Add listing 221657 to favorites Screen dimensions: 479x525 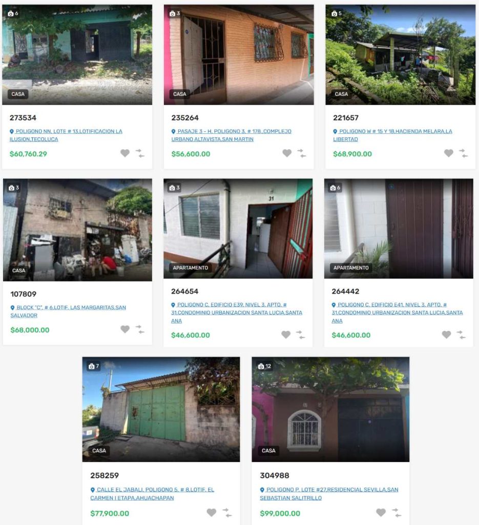449,153
